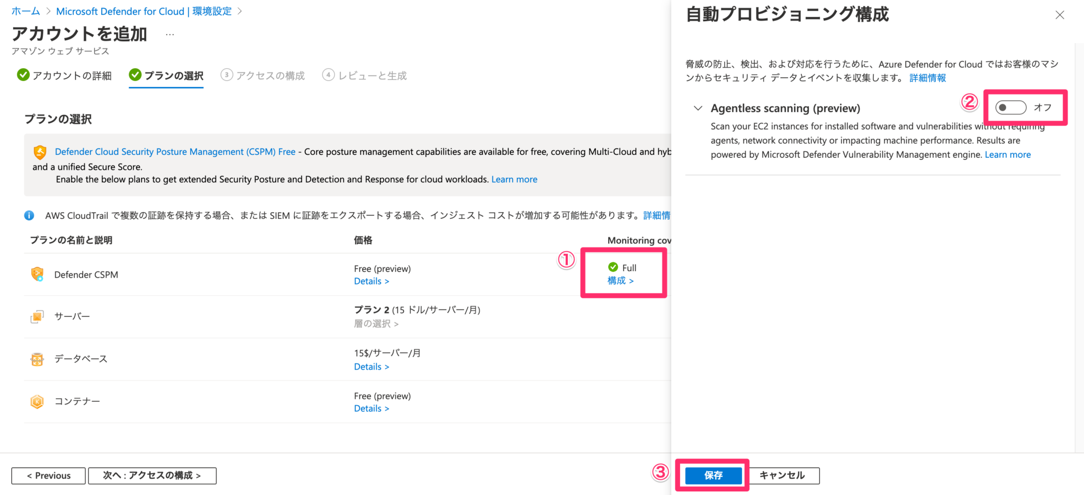Click the 保存 button
The width and height of the screenshot is (1084, 495).
(x=712, y=475)
